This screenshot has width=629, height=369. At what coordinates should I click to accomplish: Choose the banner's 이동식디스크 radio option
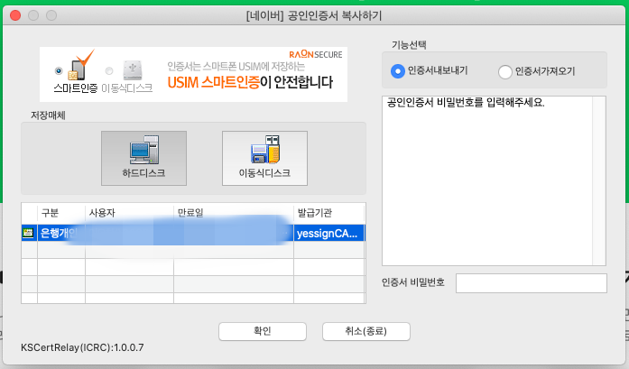point(109,71)
